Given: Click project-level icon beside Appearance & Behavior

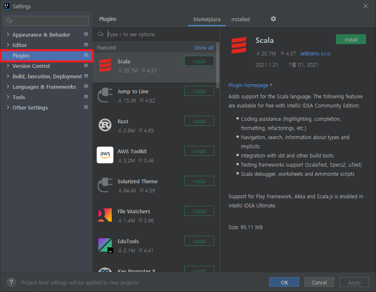Looking at the screenshot, I should (x=86, y=35).
